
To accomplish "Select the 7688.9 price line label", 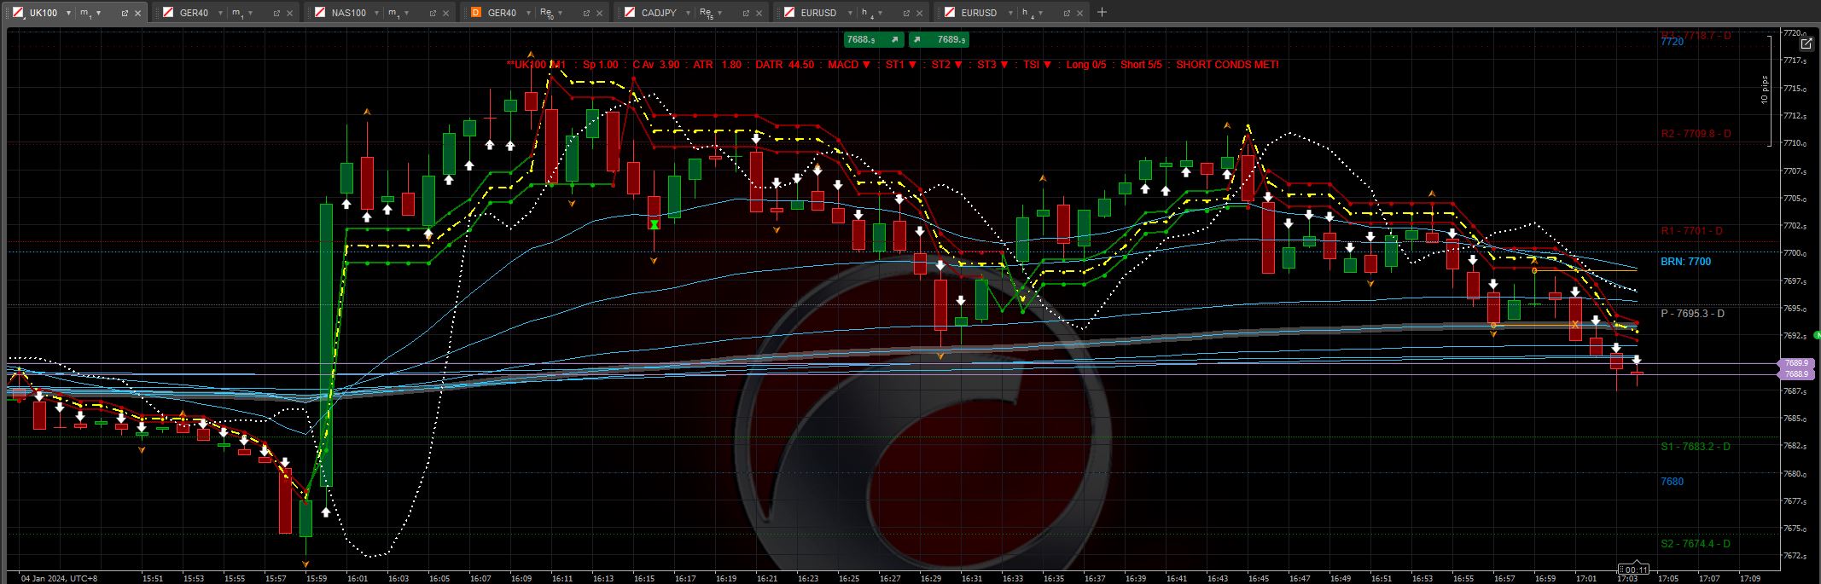I will (x=1796, y=374).
